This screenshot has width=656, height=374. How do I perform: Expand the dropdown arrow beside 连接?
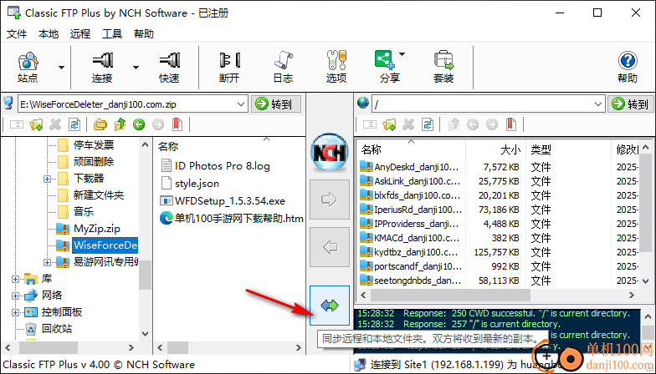[136, 68]
